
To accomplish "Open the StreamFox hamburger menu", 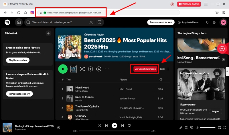I will click(x=206, y=4).
